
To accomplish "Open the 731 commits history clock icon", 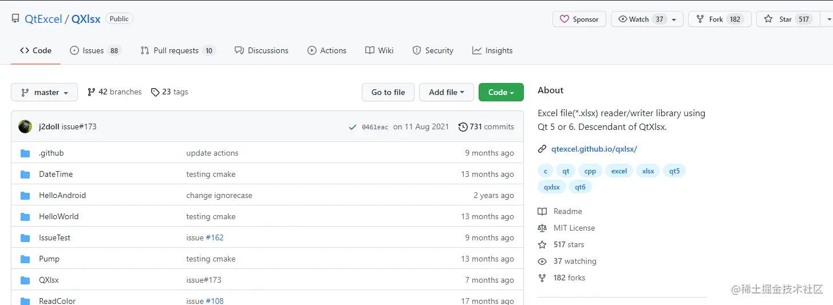I will pyautogui.click(x=463, y=127).
